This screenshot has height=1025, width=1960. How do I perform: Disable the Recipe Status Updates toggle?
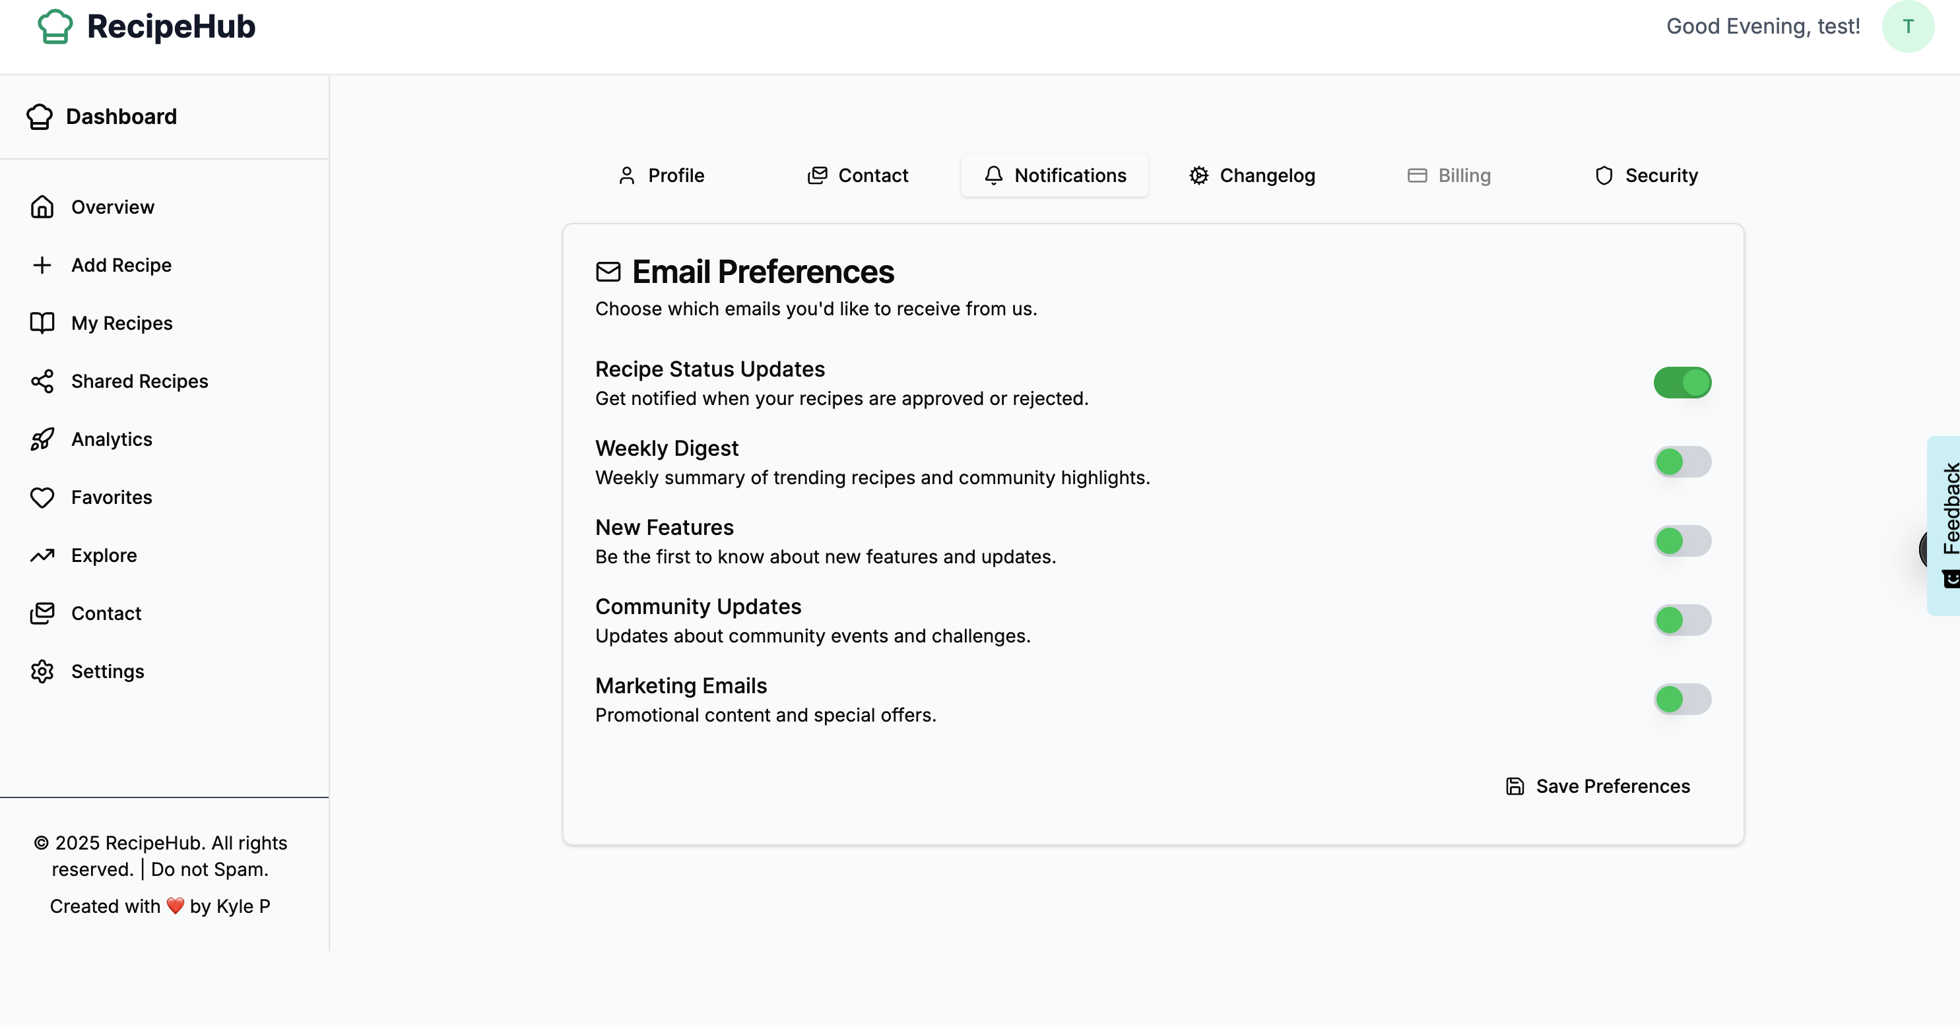click(1682, 383)
